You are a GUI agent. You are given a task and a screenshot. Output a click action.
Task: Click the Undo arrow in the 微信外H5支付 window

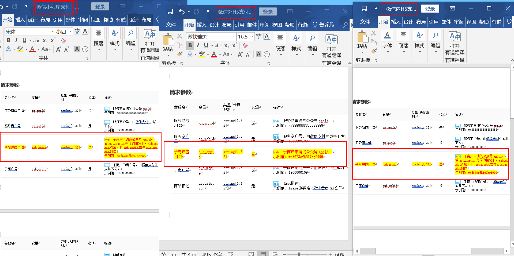182,12
